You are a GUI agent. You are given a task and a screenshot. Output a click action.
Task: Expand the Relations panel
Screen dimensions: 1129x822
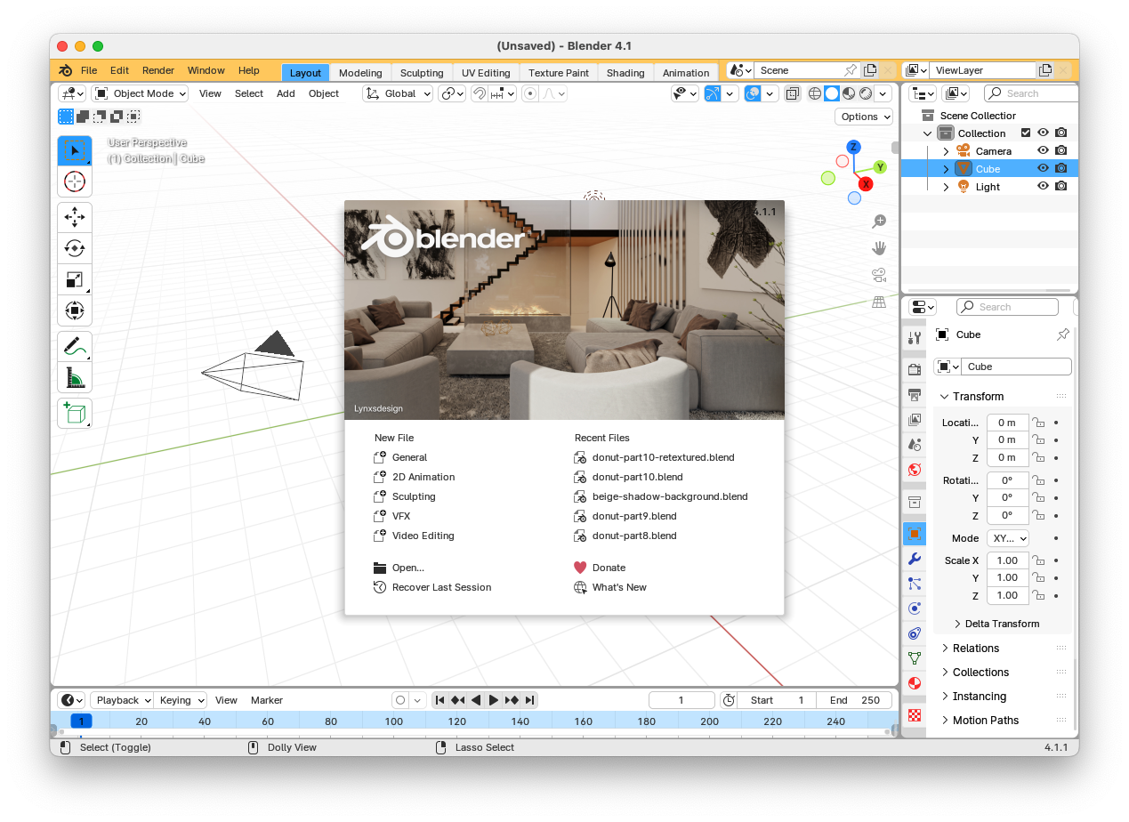(975, 649)
